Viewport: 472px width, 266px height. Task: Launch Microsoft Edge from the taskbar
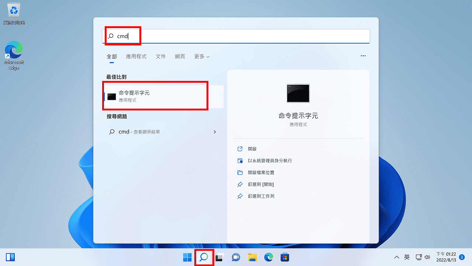268,258
